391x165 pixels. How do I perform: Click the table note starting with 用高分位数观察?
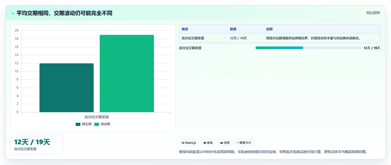(x=313, y=38)
